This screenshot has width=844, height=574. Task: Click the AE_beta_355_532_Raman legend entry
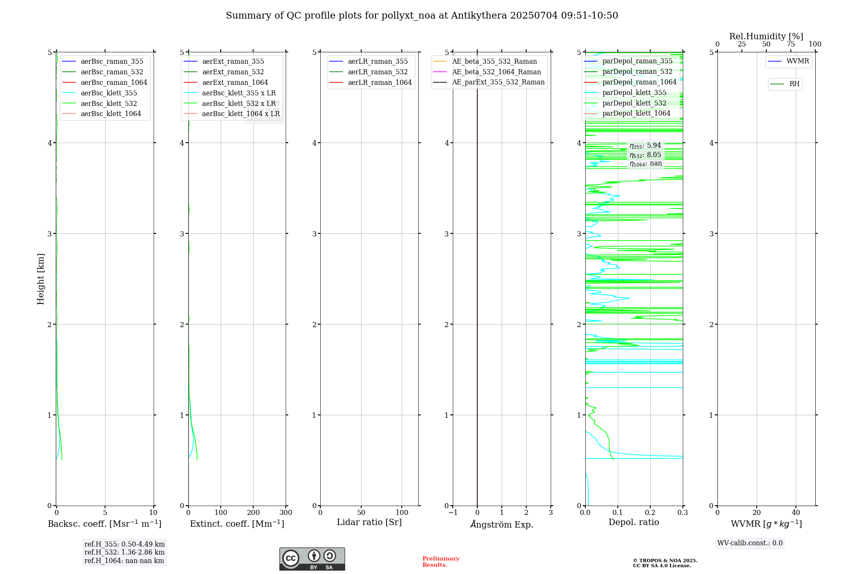(x=485, y=62)
